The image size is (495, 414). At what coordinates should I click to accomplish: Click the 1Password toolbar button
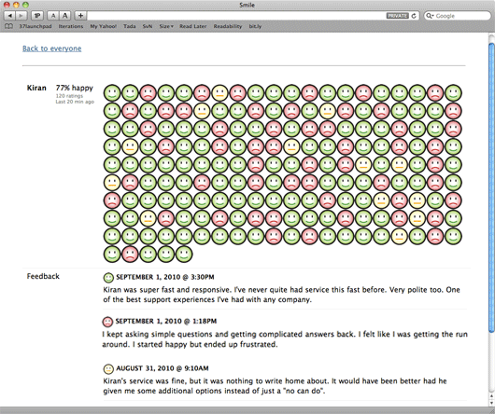(x=37, y=16)
